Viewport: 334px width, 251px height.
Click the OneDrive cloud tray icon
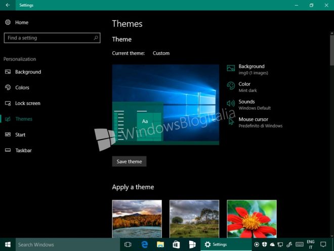tap(272, 244)
